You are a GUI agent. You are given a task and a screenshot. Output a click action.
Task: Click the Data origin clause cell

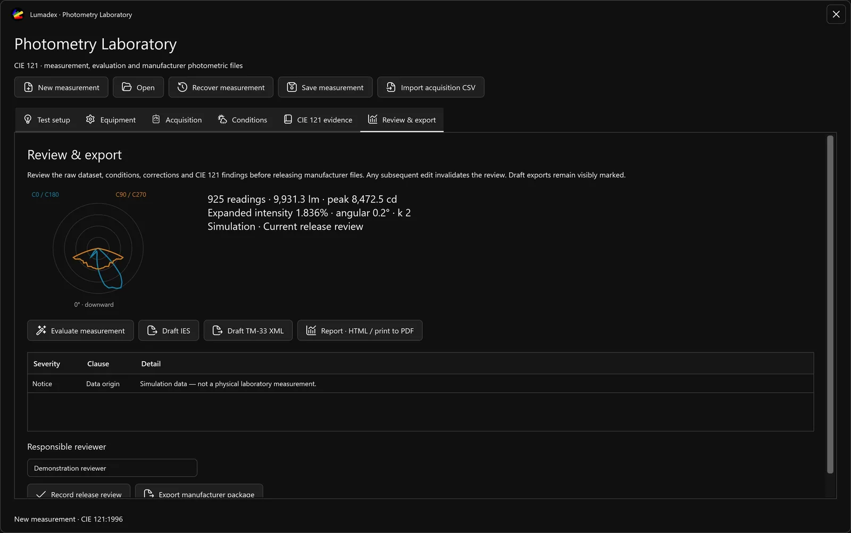[103, 384]
